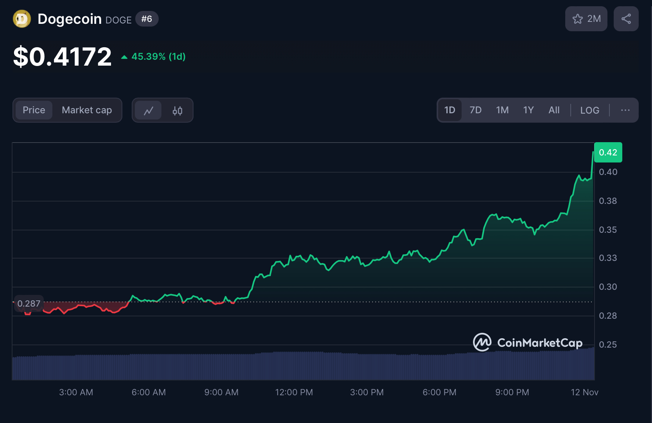This screenshot has width=652, height=423.
Task: Click the 0.38 y-axis label
Action: pyautogui.click(x=608, y=201)
